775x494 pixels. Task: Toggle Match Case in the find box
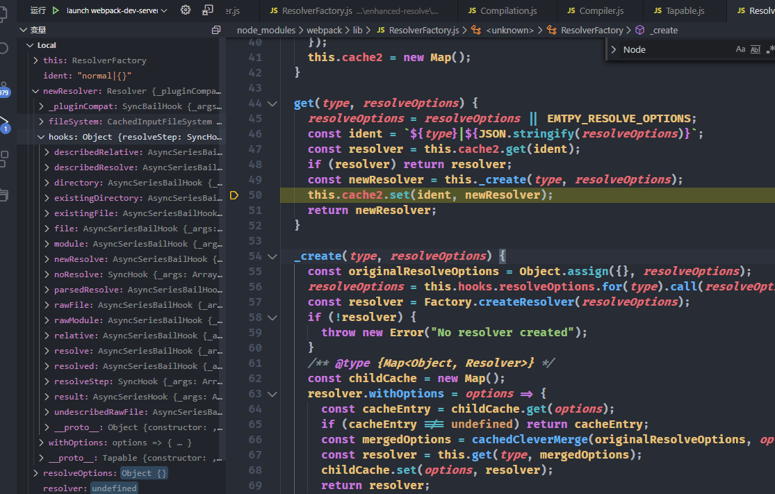pyautogui.click(x=740, y=49)
